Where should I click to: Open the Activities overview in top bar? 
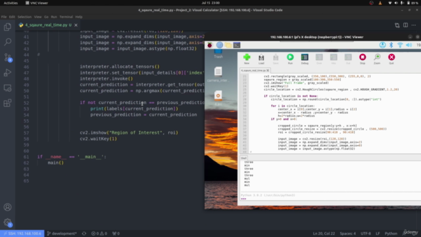coord(11,3)
